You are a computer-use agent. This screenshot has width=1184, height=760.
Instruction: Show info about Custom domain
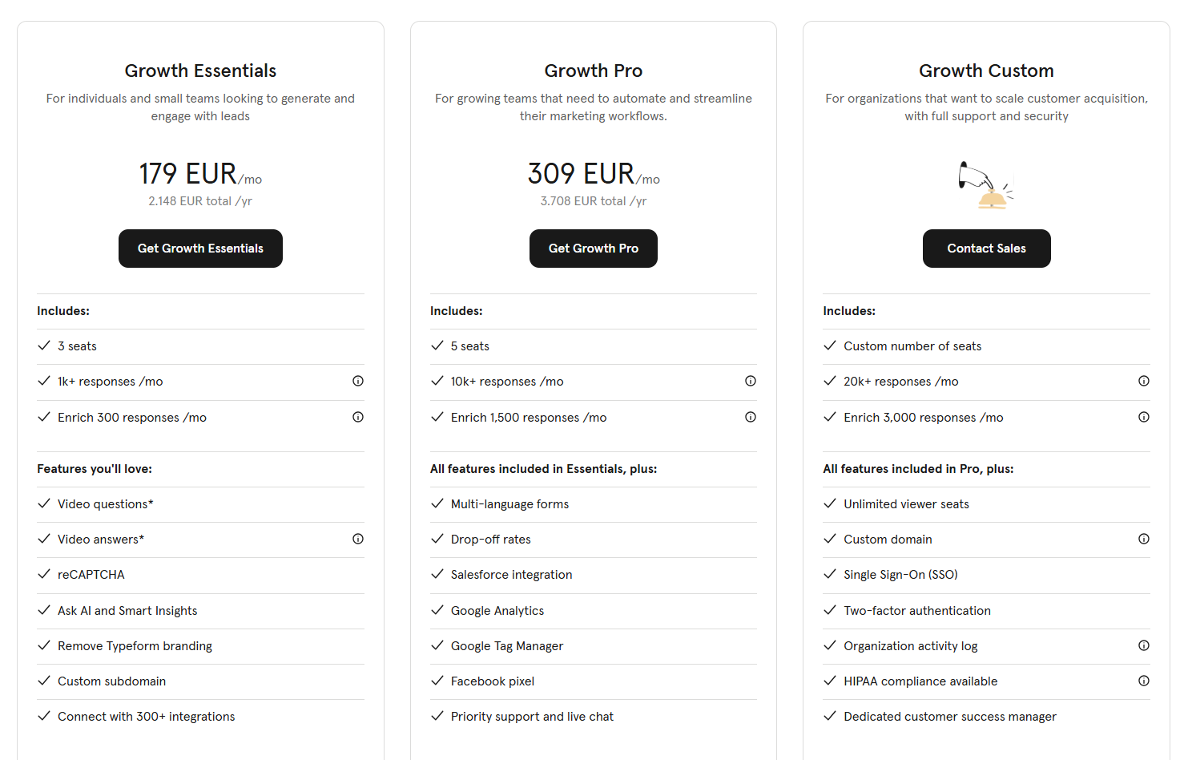pyautogui.click(x=1144, y=539)
